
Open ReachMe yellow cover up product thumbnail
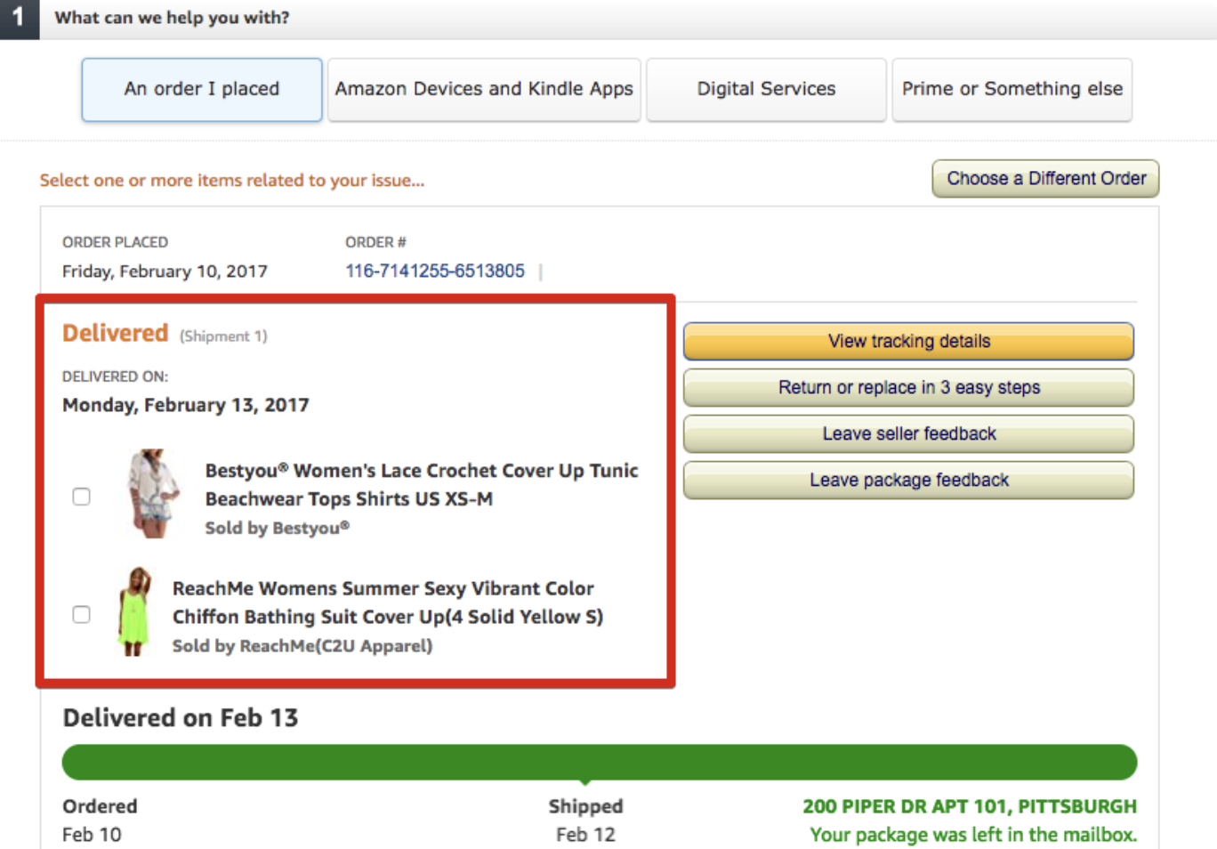134,611
